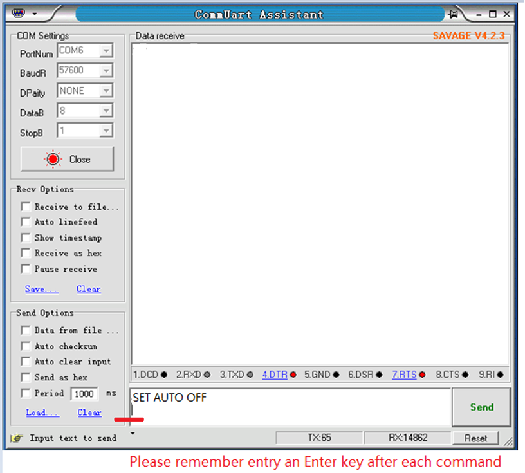Click the Data receive text area

coord(320,204)
